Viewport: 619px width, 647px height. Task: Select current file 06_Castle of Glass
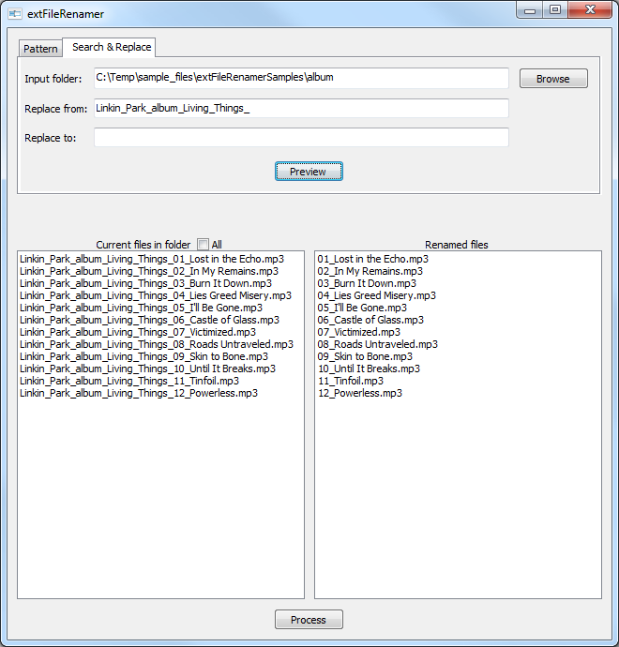(149, 320)
